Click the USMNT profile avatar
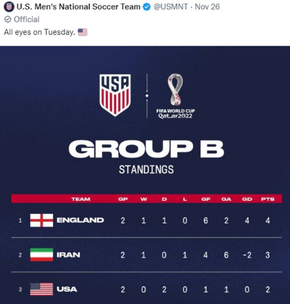Screen dimensions: 290x304 pyautogui.click(x=9, y=8)
